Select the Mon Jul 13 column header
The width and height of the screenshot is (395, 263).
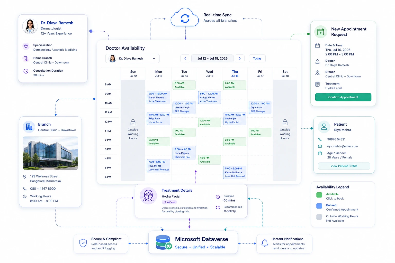point(159,74)
